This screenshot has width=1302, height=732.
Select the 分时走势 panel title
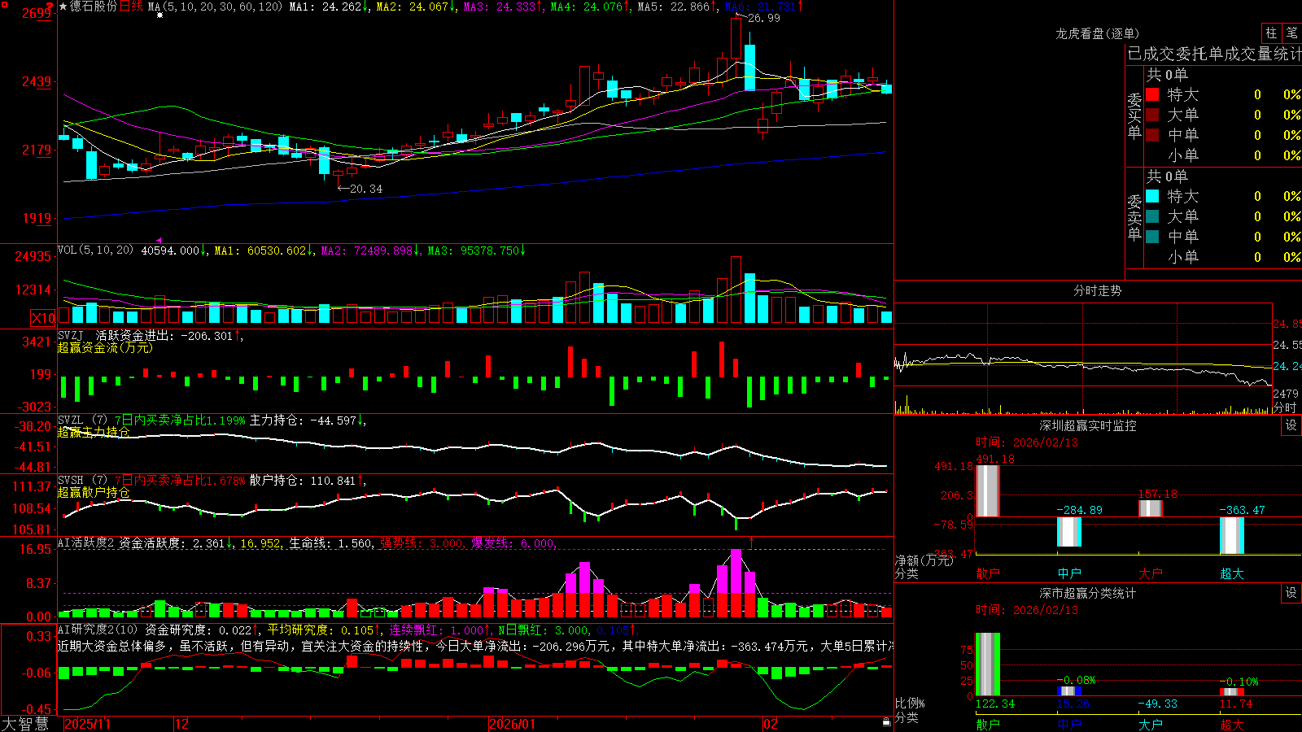[1097, 290]
